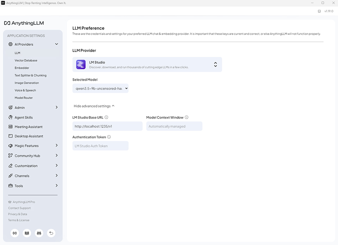Open Embedder settings
This screenshot has height=245, width=338.
[x=22, y=68]
